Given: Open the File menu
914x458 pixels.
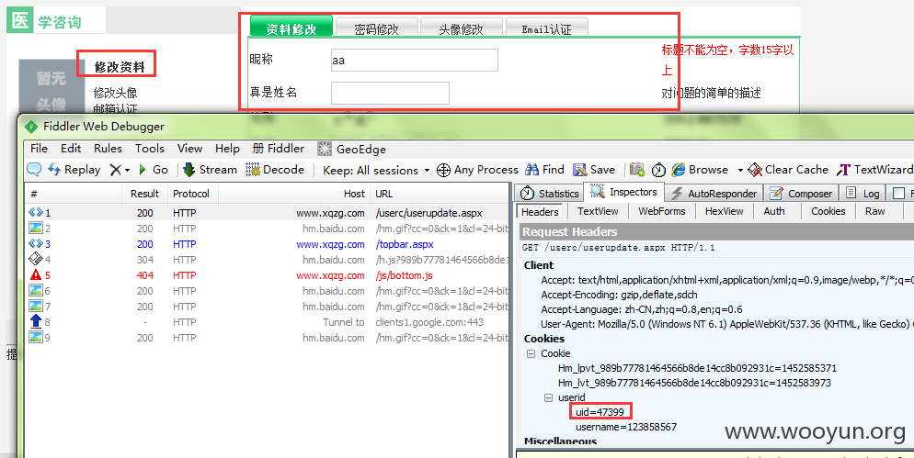Looking at the screenshot, I should 39,149.
